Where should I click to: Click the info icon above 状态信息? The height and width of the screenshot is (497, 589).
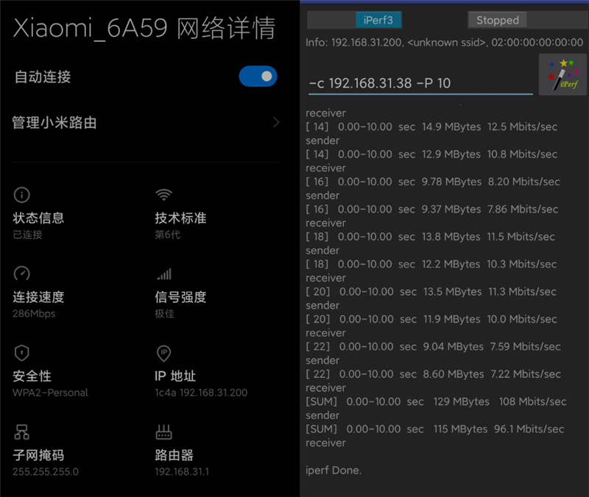tap(22, 195)
